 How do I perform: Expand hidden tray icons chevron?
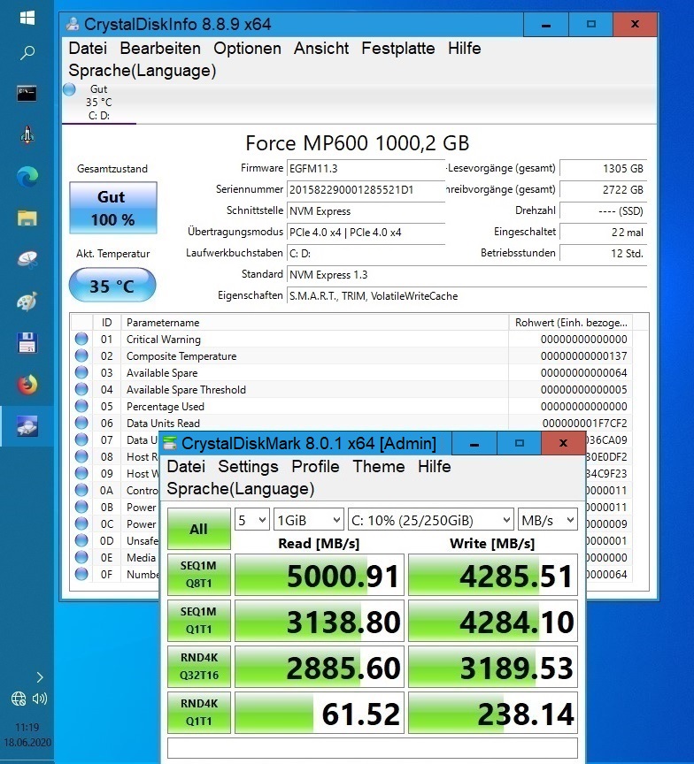point(40,676)
